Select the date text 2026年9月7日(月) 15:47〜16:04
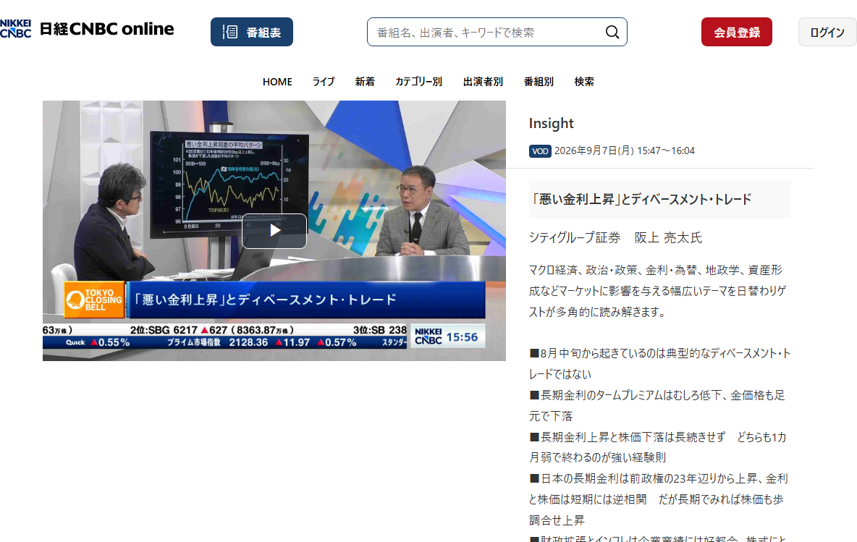 [624, 151]
